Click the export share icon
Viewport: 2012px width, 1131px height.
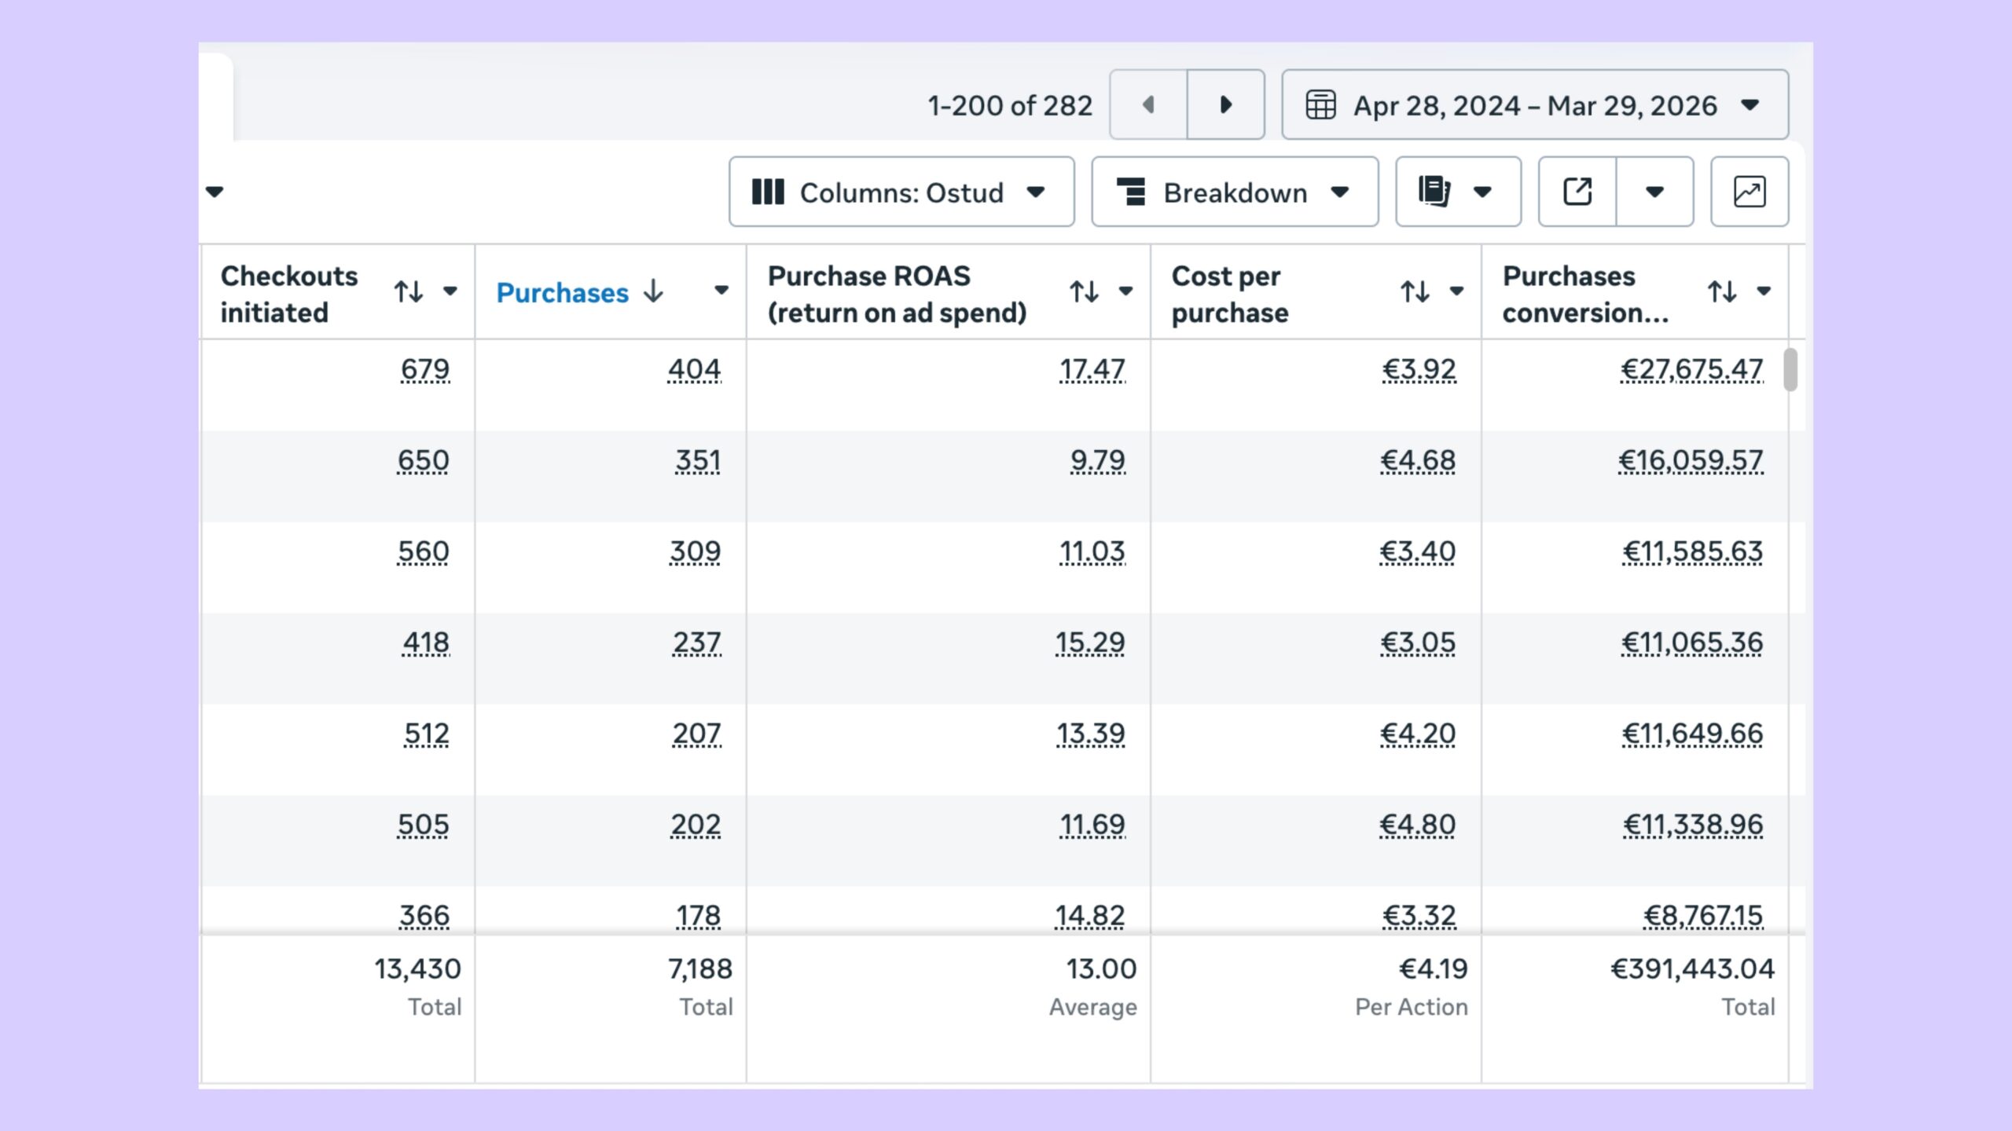click(x=1577, y=192)
